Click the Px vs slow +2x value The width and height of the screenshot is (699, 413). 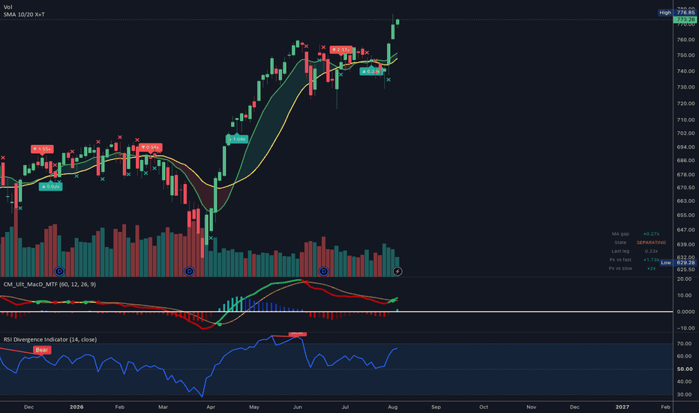[651, 268]
